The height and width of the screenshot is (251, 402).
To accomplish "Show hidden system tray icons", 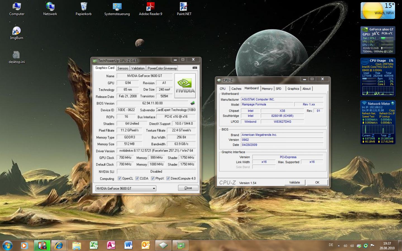I will click(x=339, y=246).
